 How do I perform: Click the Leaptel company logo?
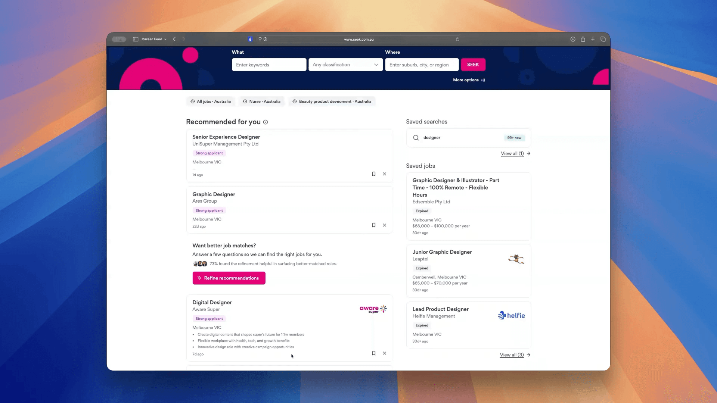pos(516,259)
